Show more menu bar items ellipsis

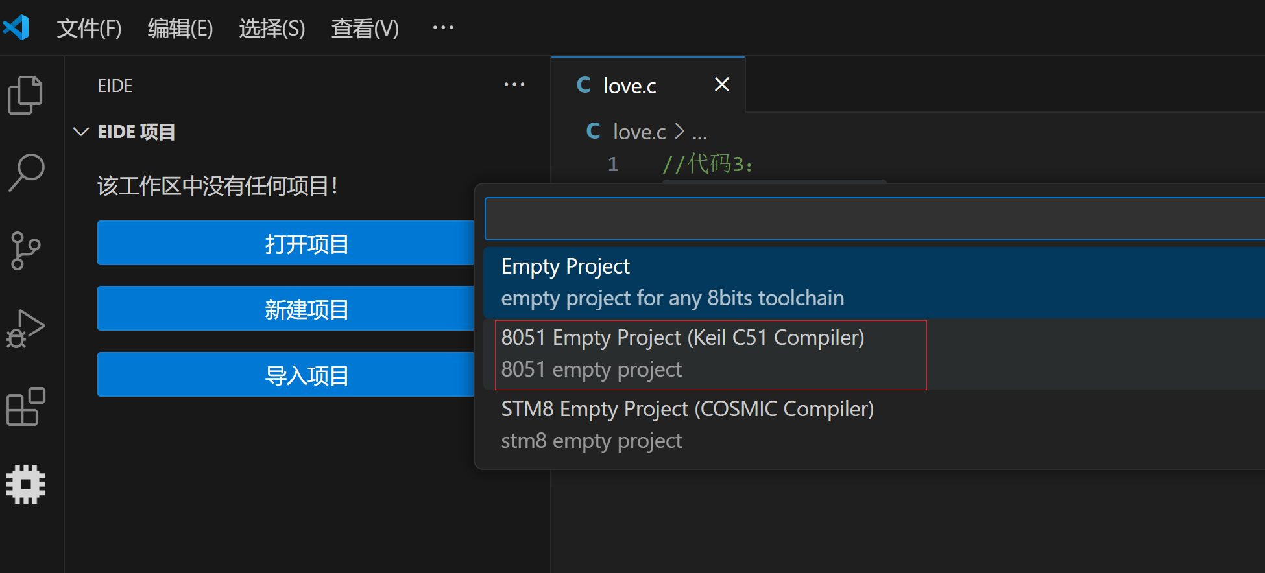point(443,28)
